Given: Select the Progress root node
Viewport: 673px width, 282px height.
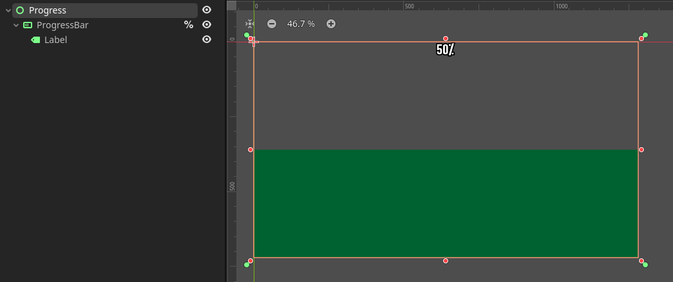Looking at the screenshot, I should pyautogui.click(x=105, y=10).
